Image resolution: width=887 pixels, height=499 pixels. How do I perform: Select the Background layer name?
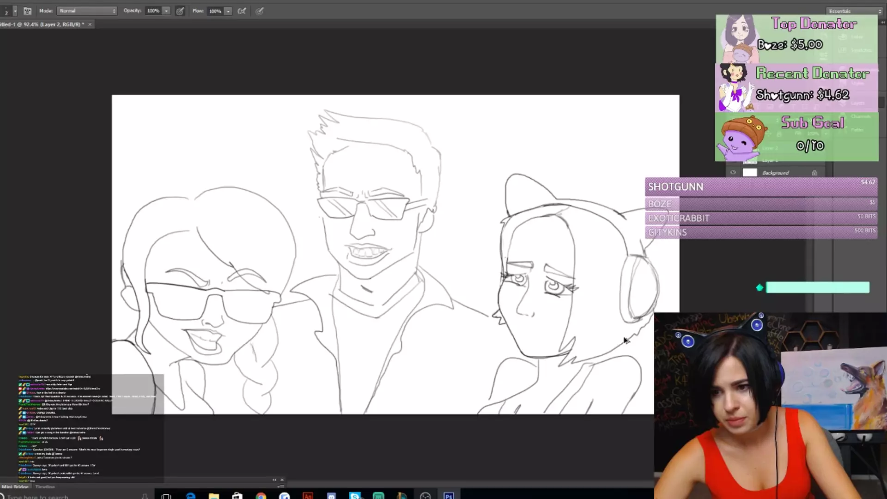pyautogui.click(x=776, y=173)
